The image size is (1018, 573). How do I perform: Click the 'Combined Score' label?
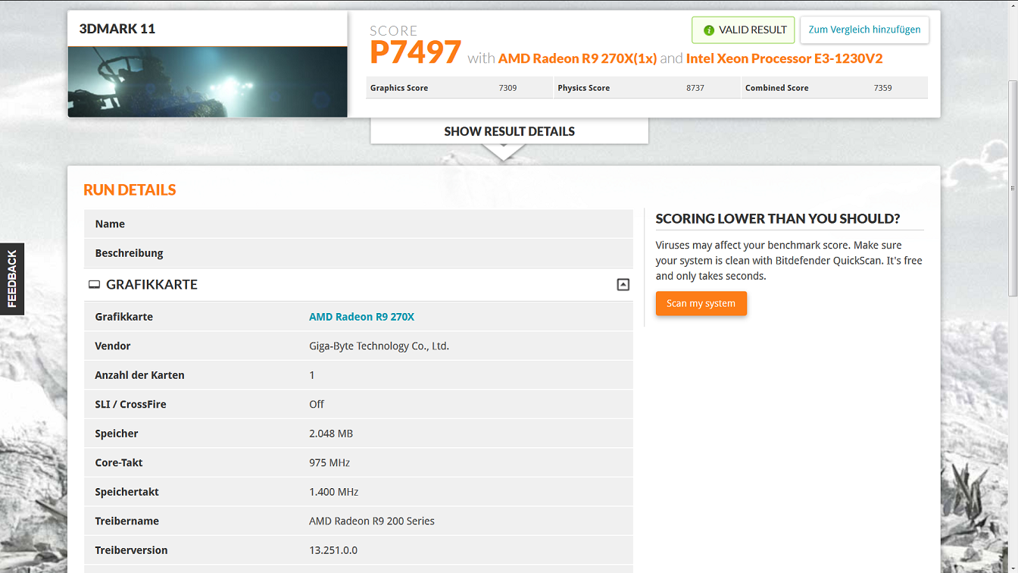[776, 88]
